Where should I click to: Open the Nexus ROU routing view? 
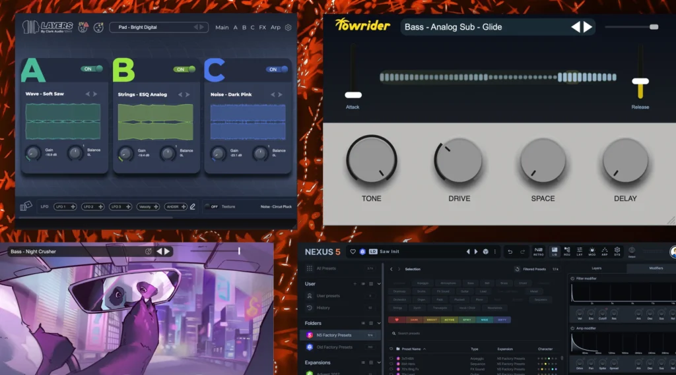click(x=567, y=252)
